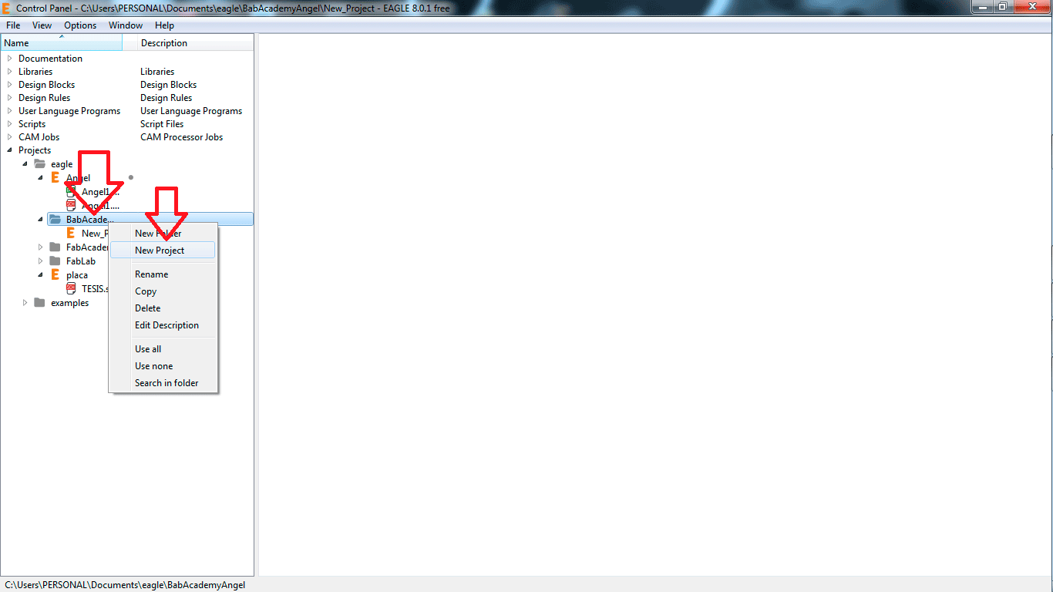Sort by the Name column header

point(61,43)
